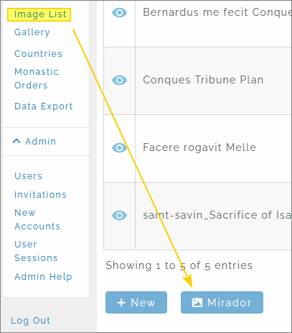Image resolution: width=292 pixels, height=333 pixels.
Task: Collapse the Admin section chevron
Action: point(17,141)
